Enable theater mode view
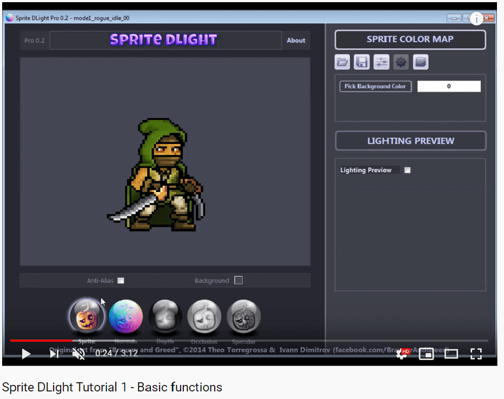The width and height of the screenshot is (504, 399). (451, 354)
